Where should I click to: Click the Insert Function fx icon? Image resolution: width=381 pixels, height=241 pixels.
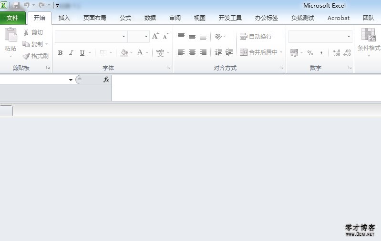[106, 80]
